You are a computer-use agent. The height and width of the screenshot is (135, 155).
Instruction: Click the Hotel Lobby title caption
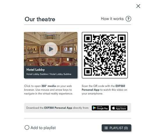click(35, 70)
